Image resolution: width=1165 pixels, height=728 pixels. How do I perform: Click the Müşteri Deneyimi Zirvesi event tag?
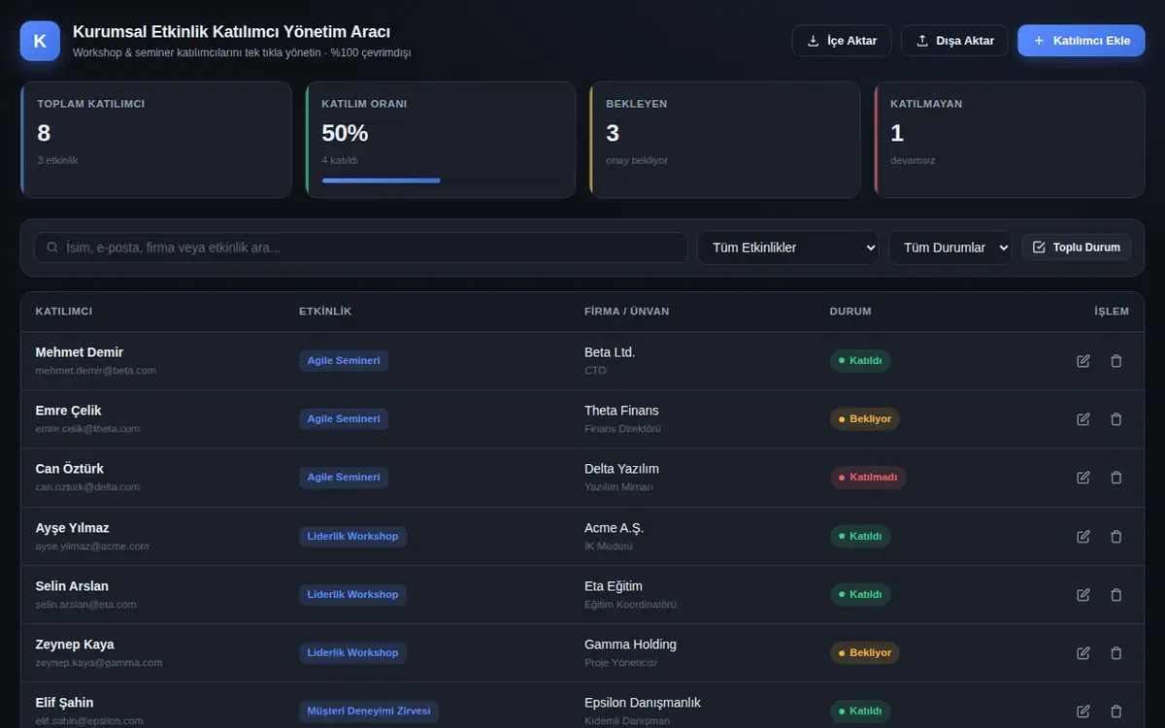(369, 711)
